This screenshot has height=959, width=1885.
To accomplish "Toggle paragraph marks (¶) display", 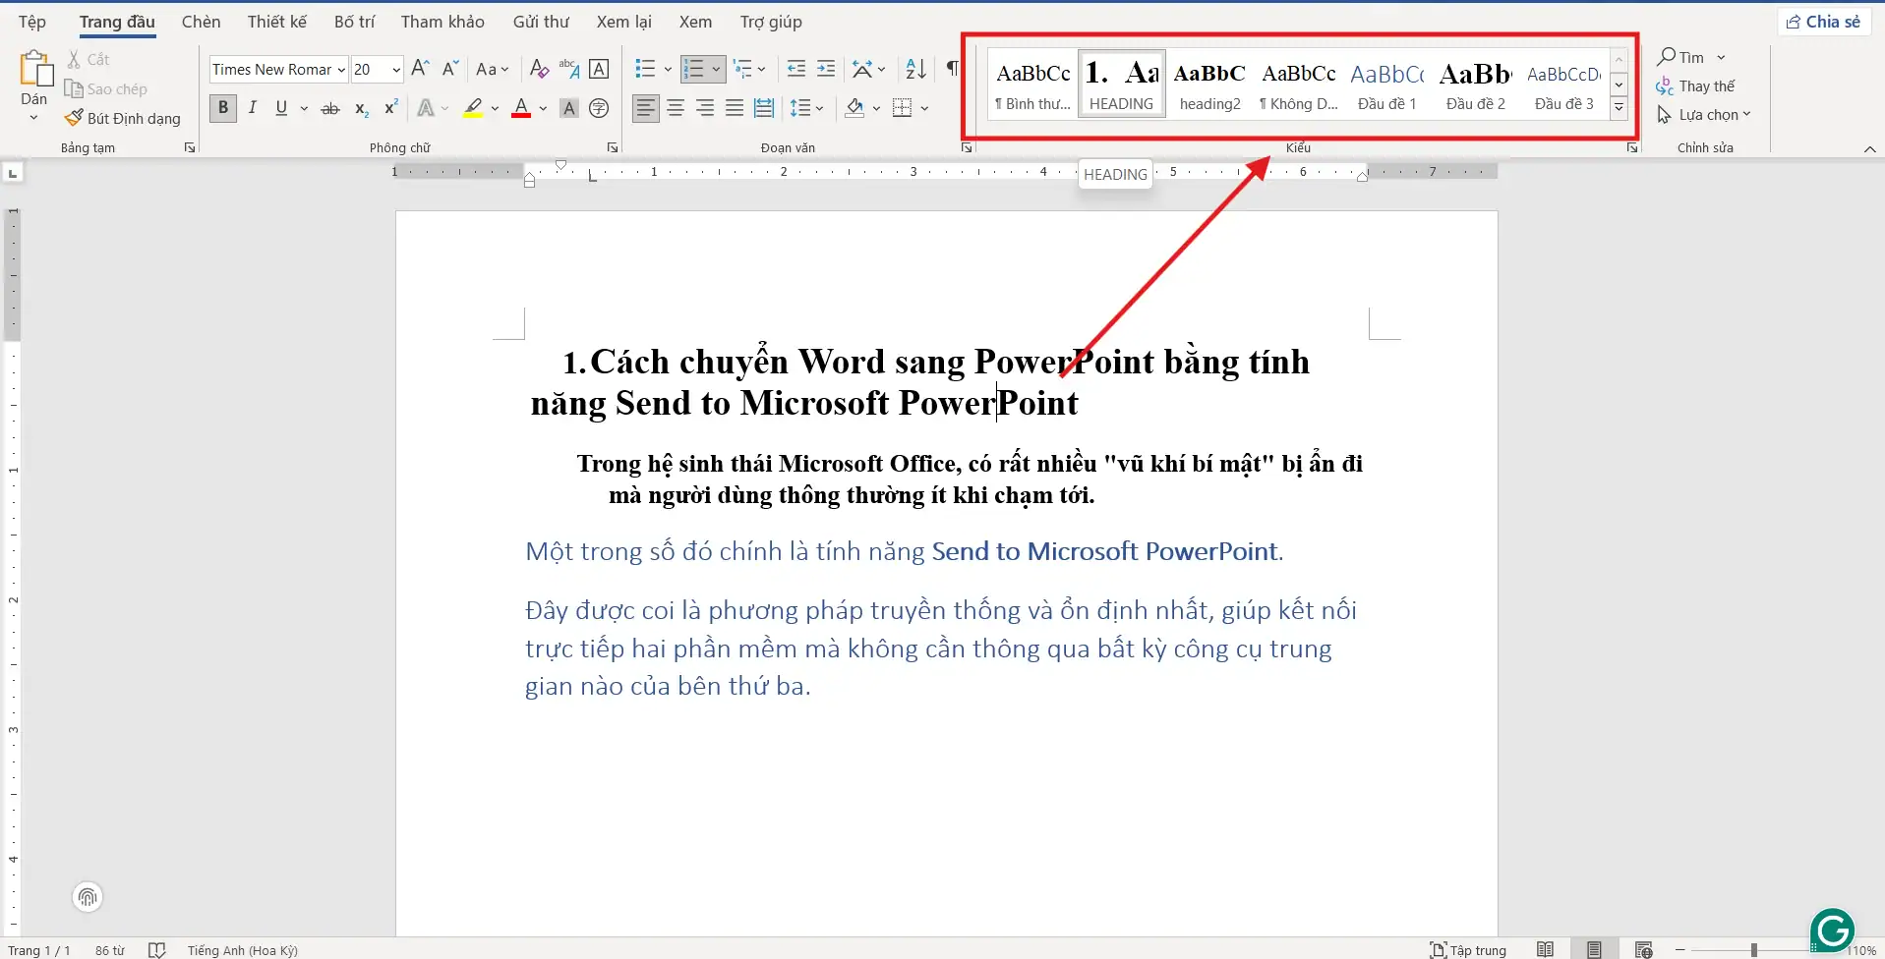I will 951,69.
